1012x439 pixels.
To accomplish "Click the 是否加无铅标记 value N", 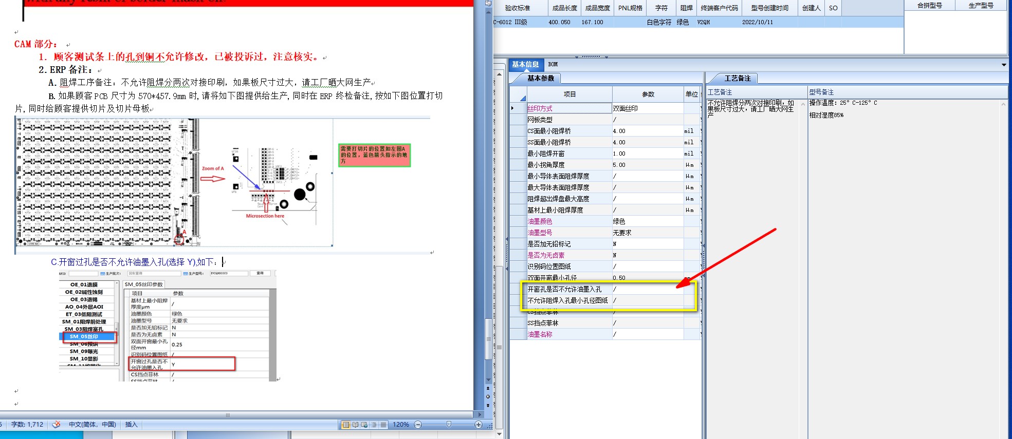I will (x=648, y=244).
